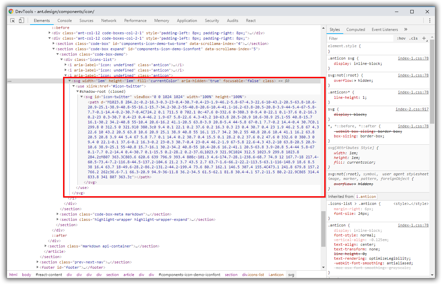This screenshot has width=442, height=285.
Task: Open the DevTools customize menu (three dots)
Action: [430, 20]
